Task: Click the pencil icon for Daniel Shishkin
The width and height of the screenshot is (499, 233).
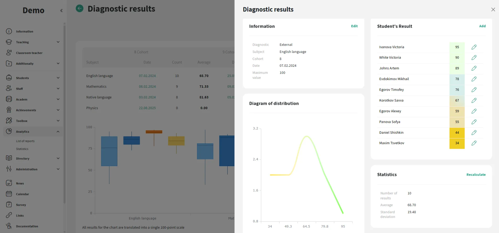Action: coord(474,133)
